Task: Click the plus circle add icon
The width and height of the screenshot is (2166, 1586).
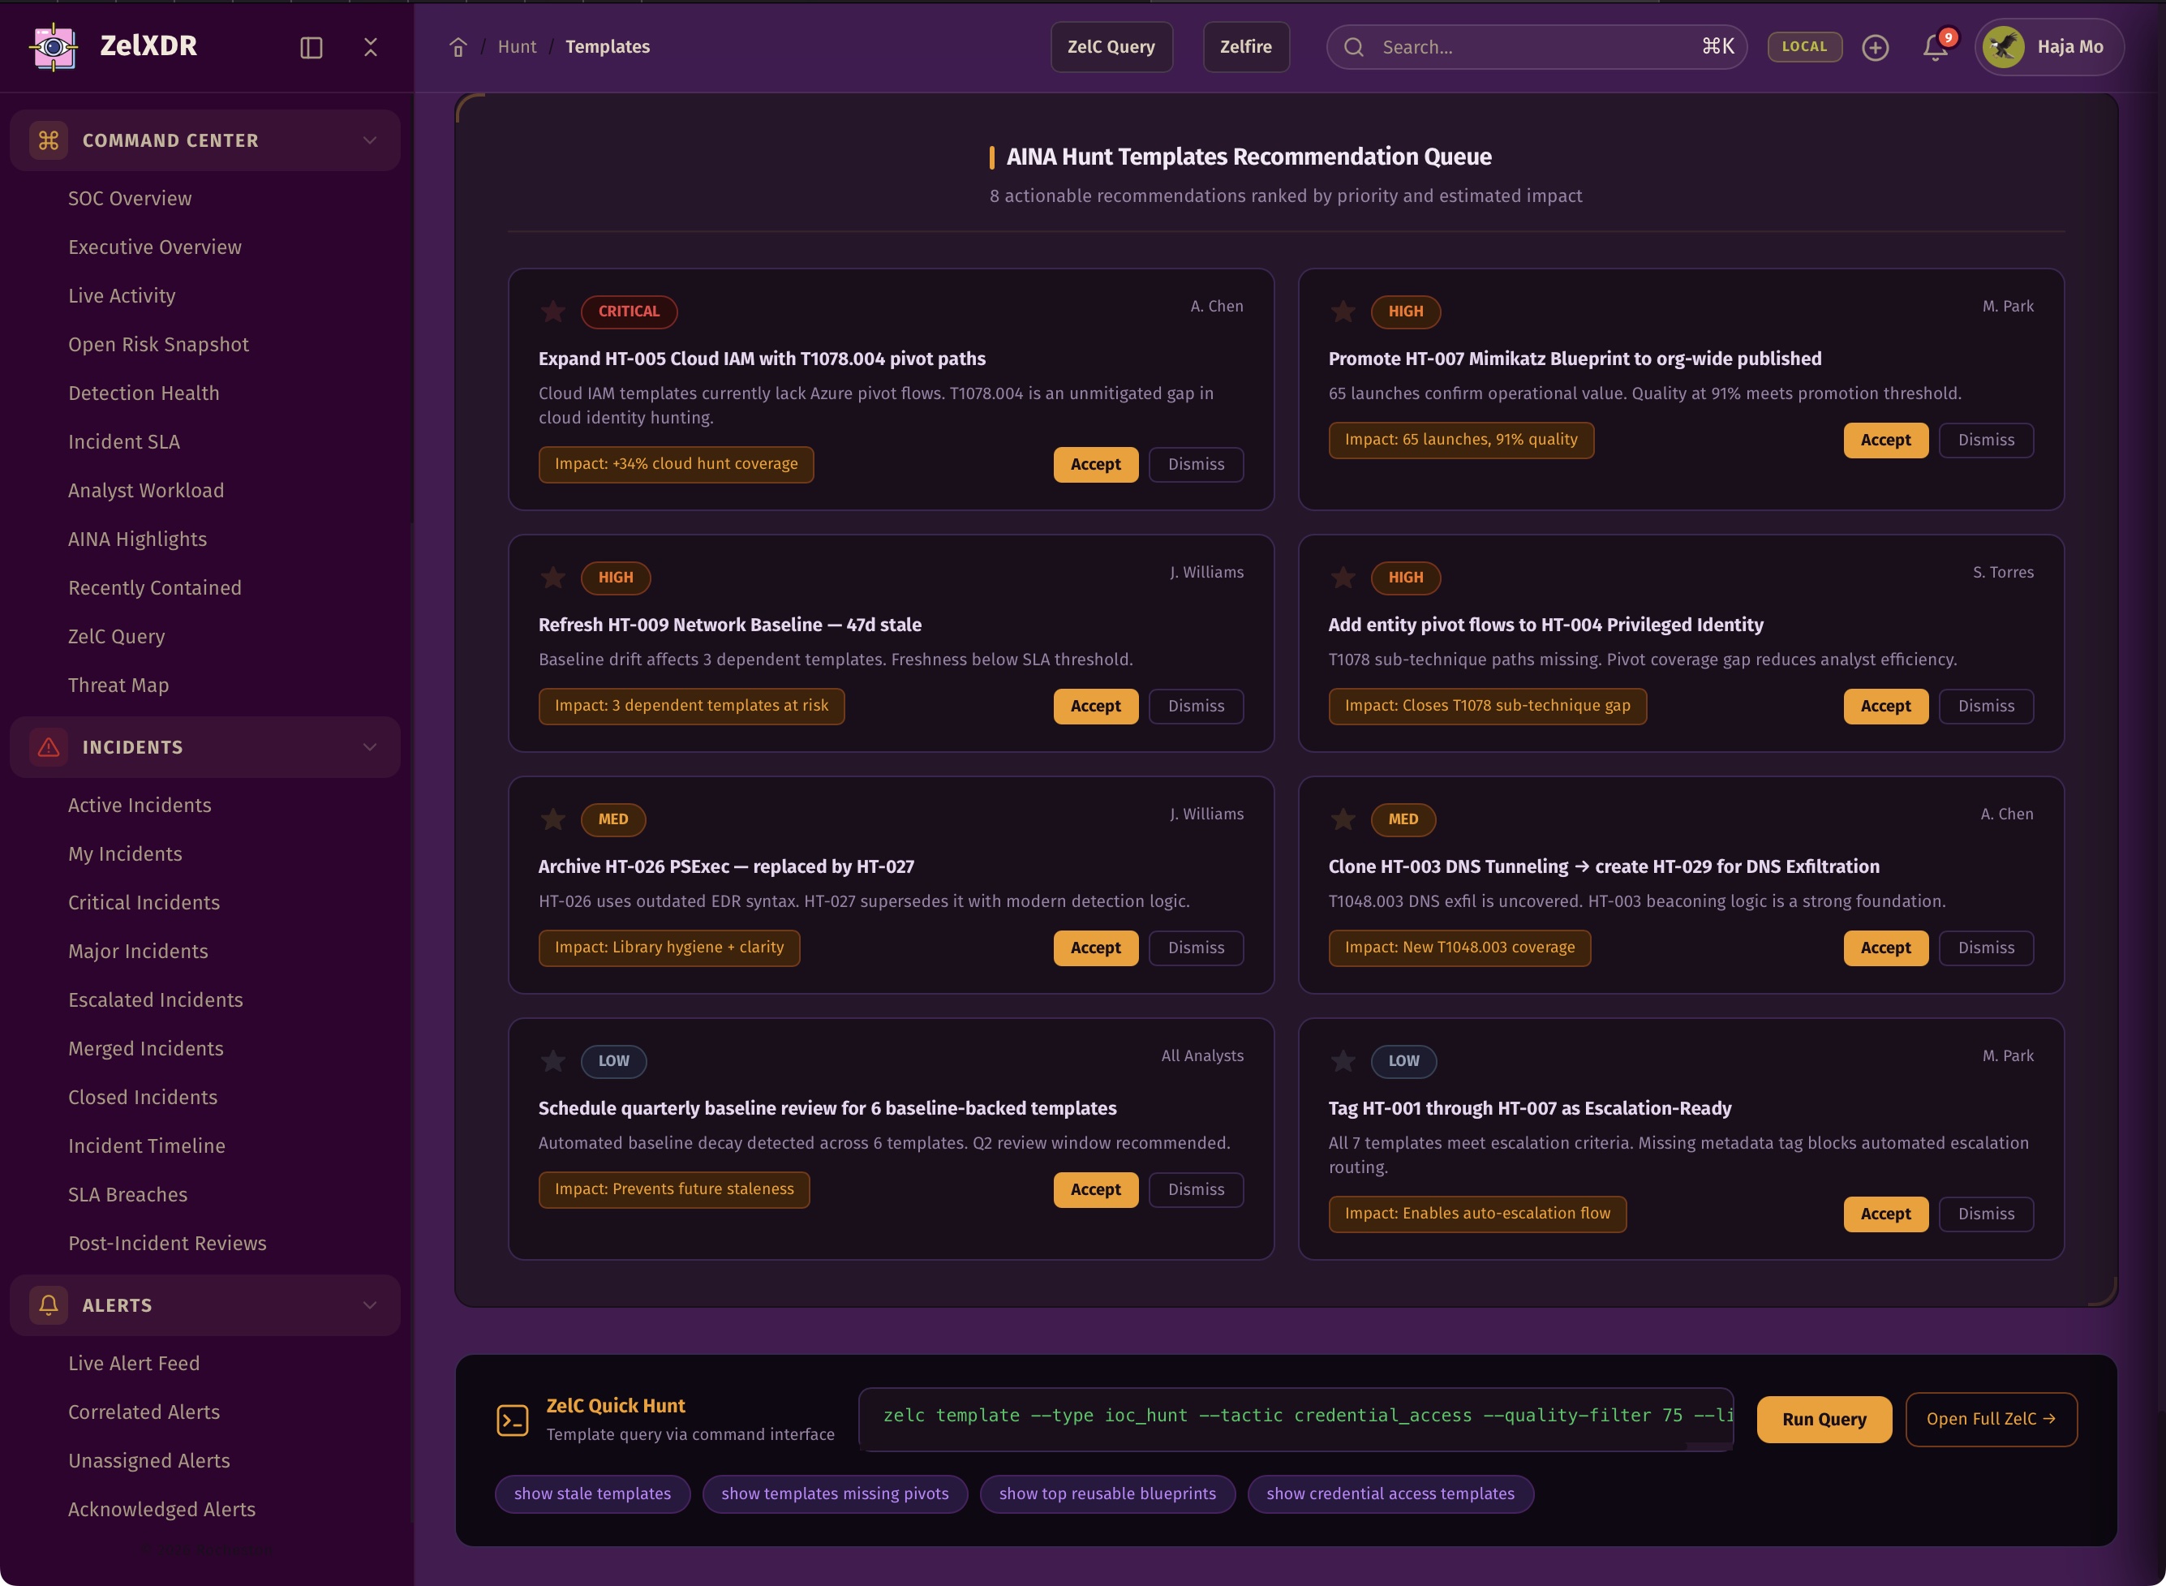Action: [1875, 47]
